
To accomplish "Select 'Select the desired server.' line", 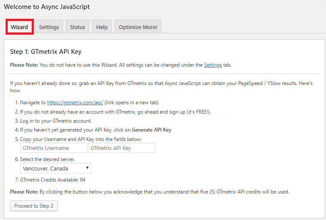I will (48, 159).
